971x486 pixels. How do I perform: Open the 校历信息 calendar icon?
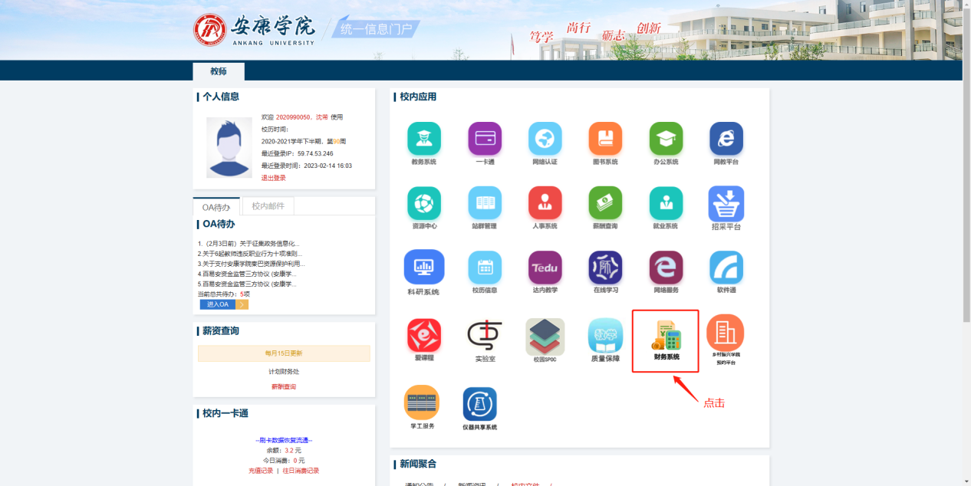(x=485, y=268)
